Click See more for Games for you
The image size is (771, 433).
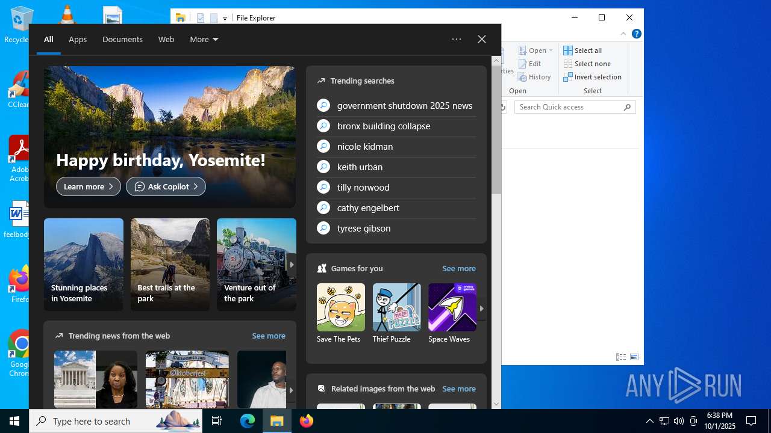459,268
